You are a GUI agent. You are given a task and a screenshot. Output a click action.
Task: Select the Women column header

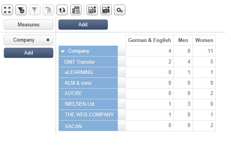pos(204,40)
